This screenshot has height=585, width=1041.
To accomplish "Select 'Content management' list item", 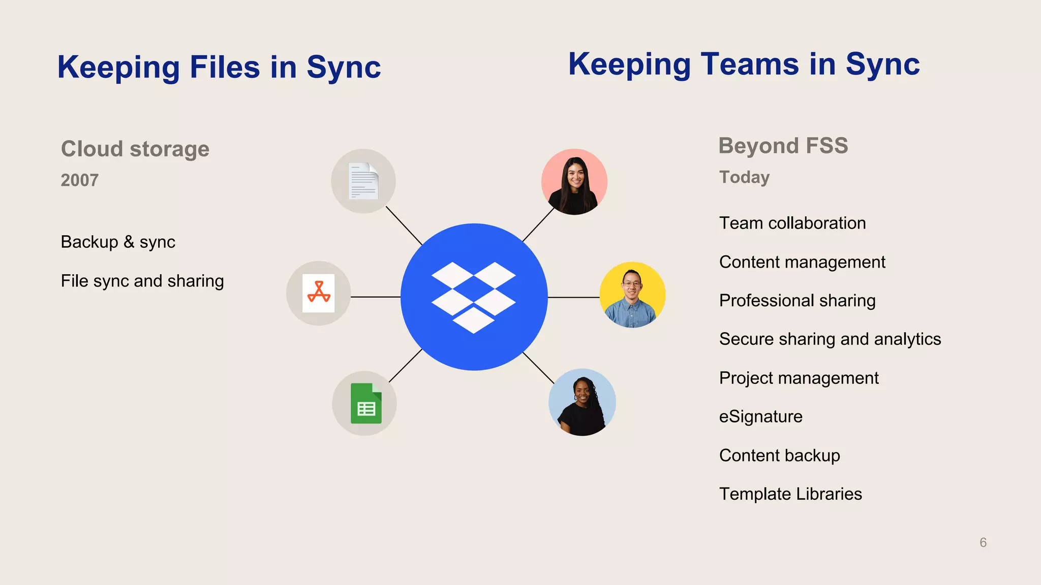I will coord(802,262).
